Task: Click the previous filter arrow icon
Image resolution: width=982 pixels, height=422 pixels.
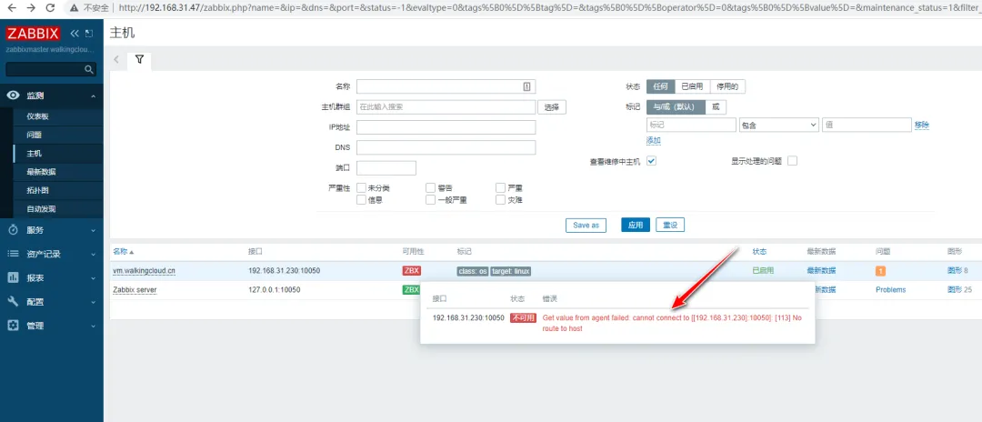Action: click(x=116, y=59)
